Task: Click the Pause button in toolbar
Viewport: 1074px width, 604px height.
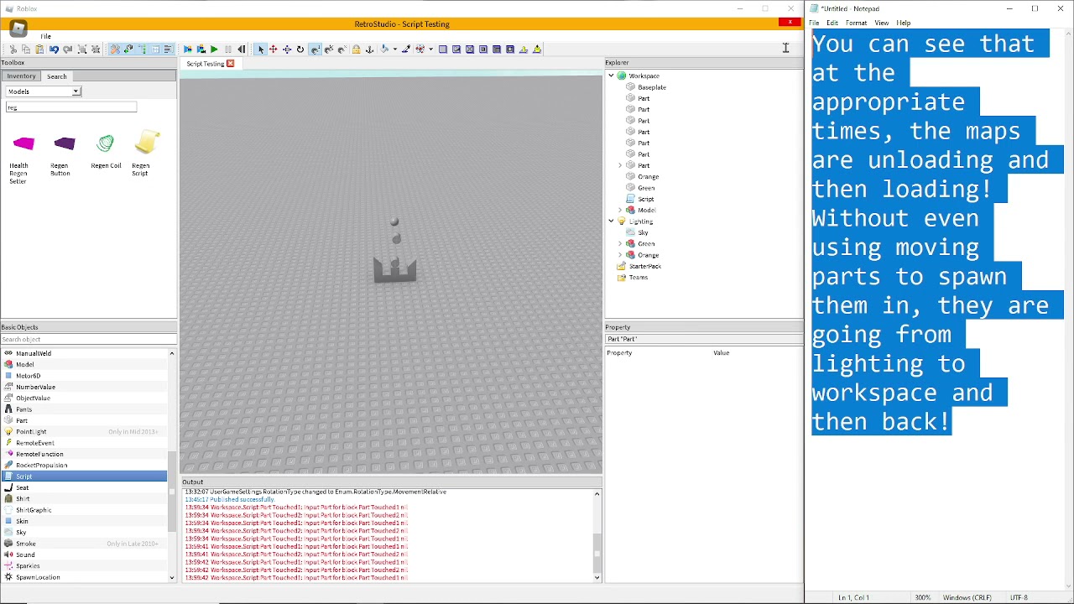Action: (x=228, y=49)
